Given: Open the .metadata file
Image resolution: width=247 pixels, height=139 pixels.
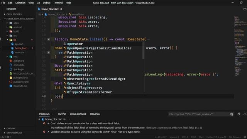Looking at the screenshot, I should (19, 65).
